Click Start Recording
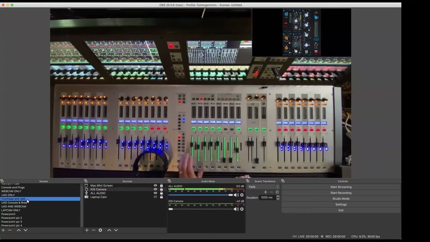Screen dimensions: 430x242 pos(341,193)
